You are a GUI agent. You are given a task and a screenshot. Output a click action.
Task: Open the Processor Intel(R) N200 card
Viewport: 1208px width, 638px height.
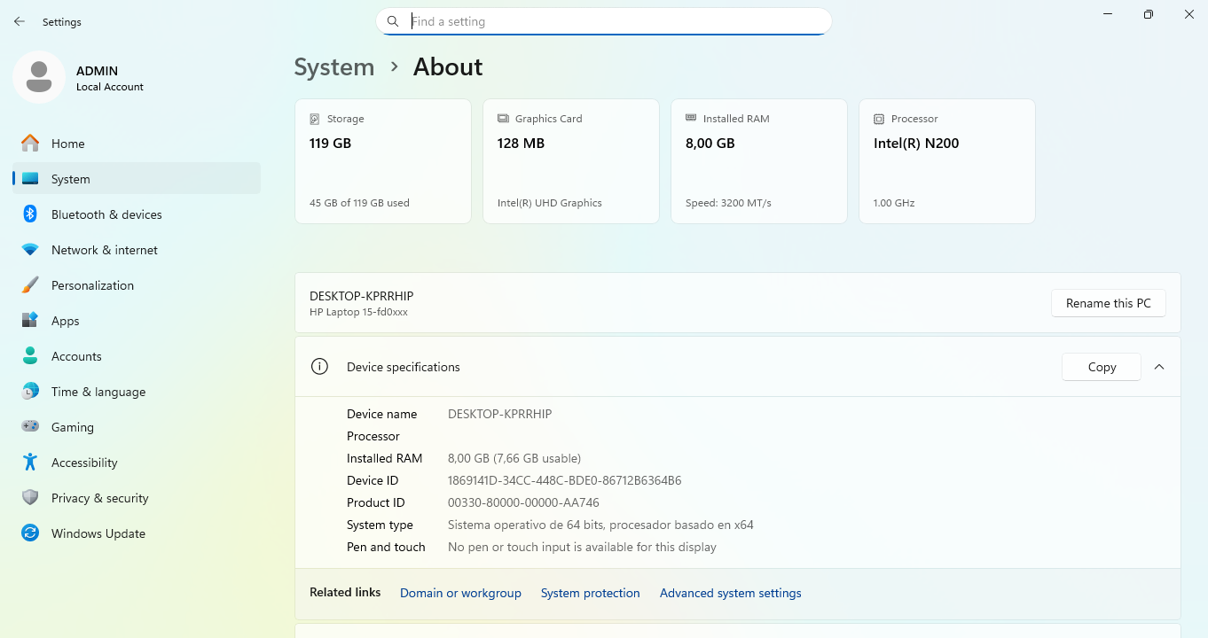click(947, 161)
